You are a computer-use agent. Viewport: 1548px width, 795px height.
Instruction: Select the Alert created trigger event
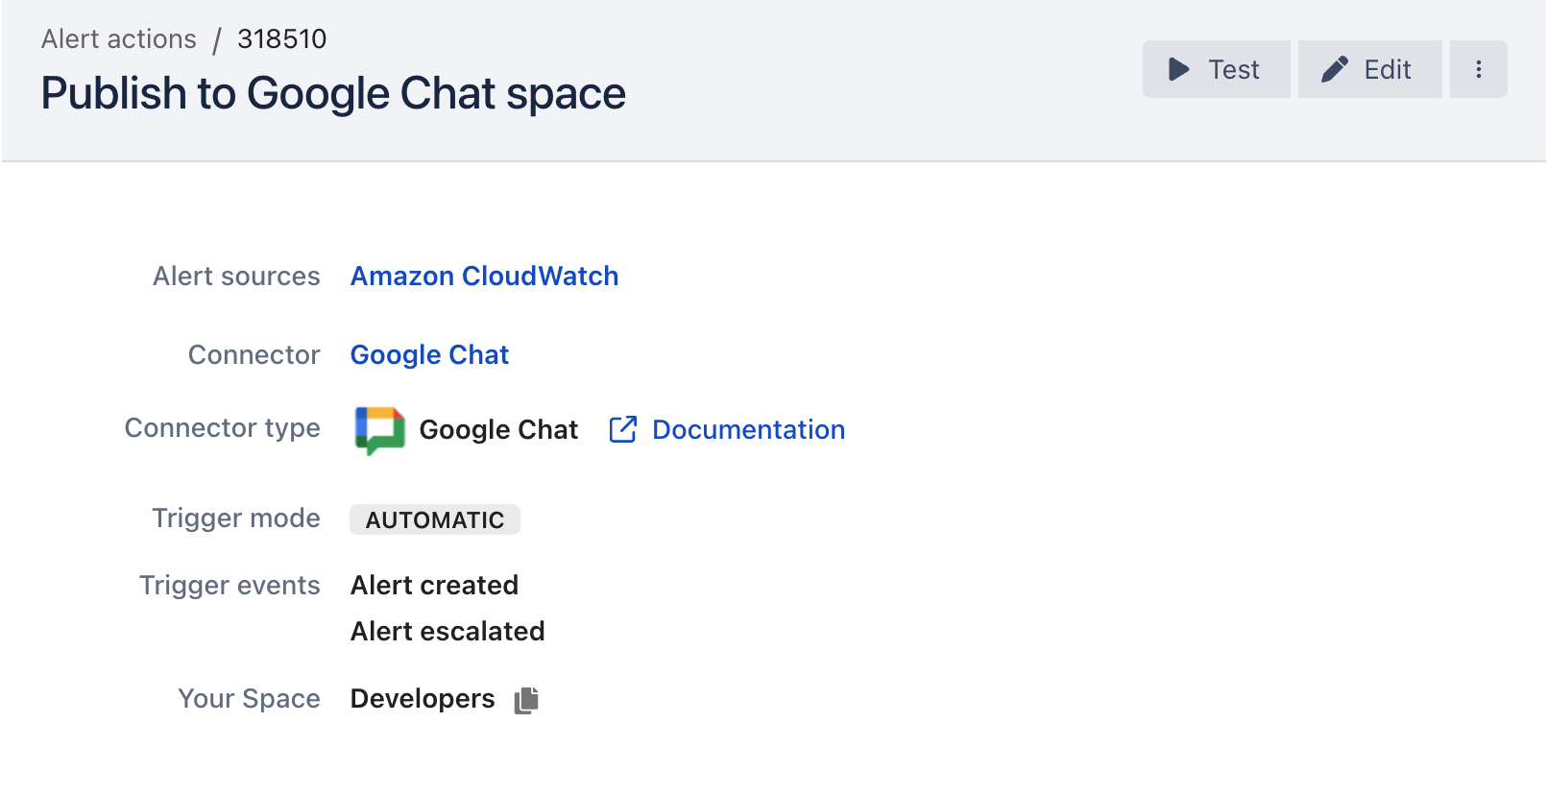coord(434,586)
